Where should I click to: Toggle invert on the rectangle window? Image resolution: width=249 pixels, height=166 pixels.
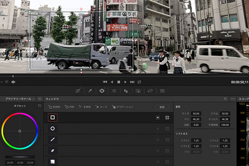(x=158, y=118)
